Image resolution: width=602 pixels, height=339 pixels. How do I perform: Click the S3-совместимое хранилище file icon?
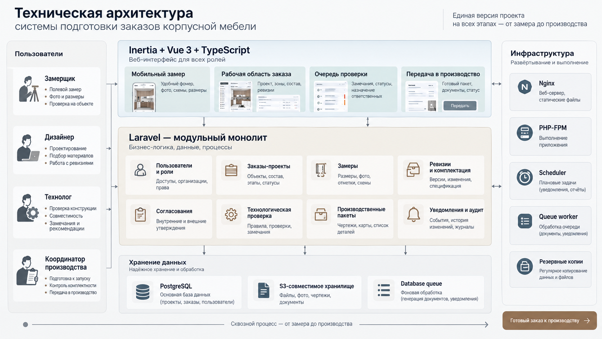point(264,290)
